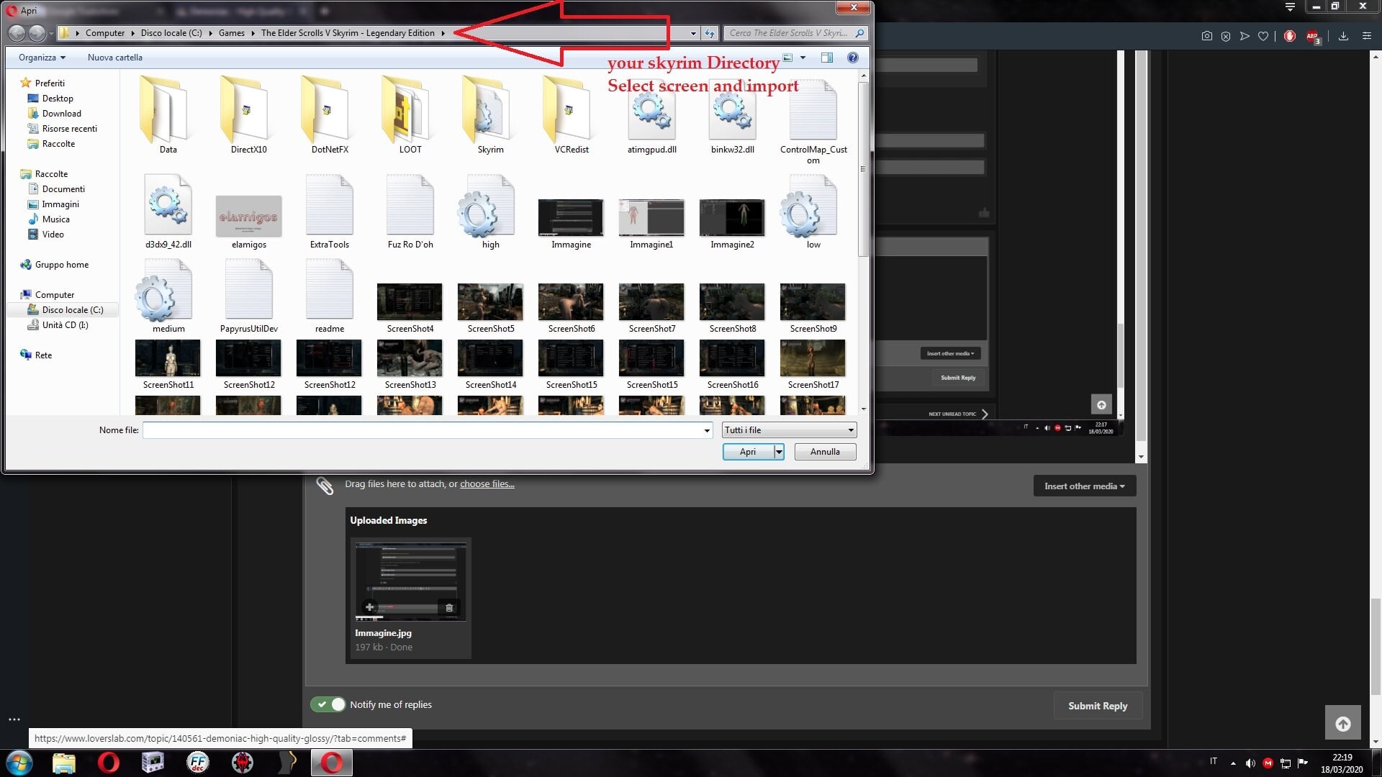Click Disco locale (C:) breadcrumb segment
The height and width of the screenshot is (777, 1382).
coord(171,33)
